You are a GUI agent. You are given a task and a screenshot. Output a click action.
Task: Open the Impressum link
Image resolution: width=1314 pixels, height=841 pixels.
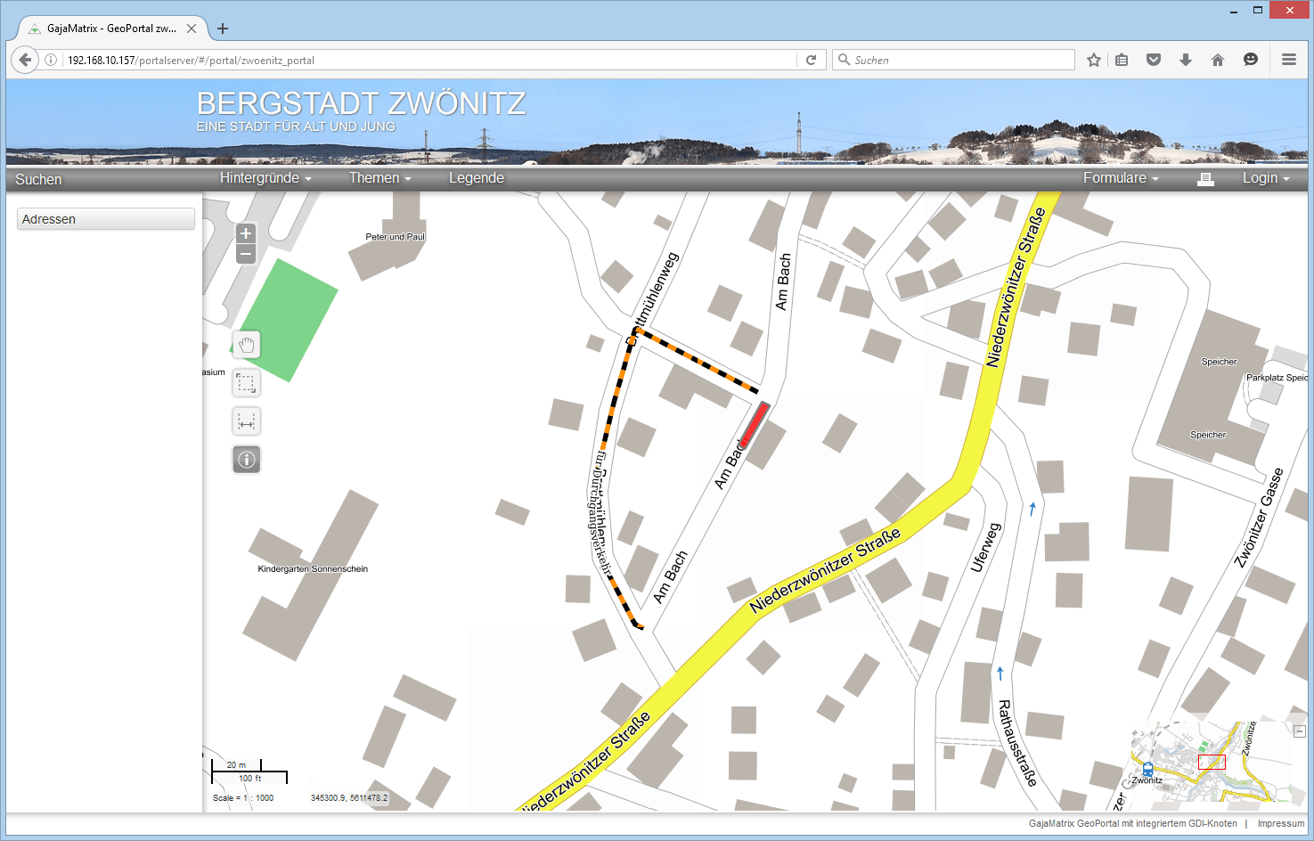(1280, 823)
